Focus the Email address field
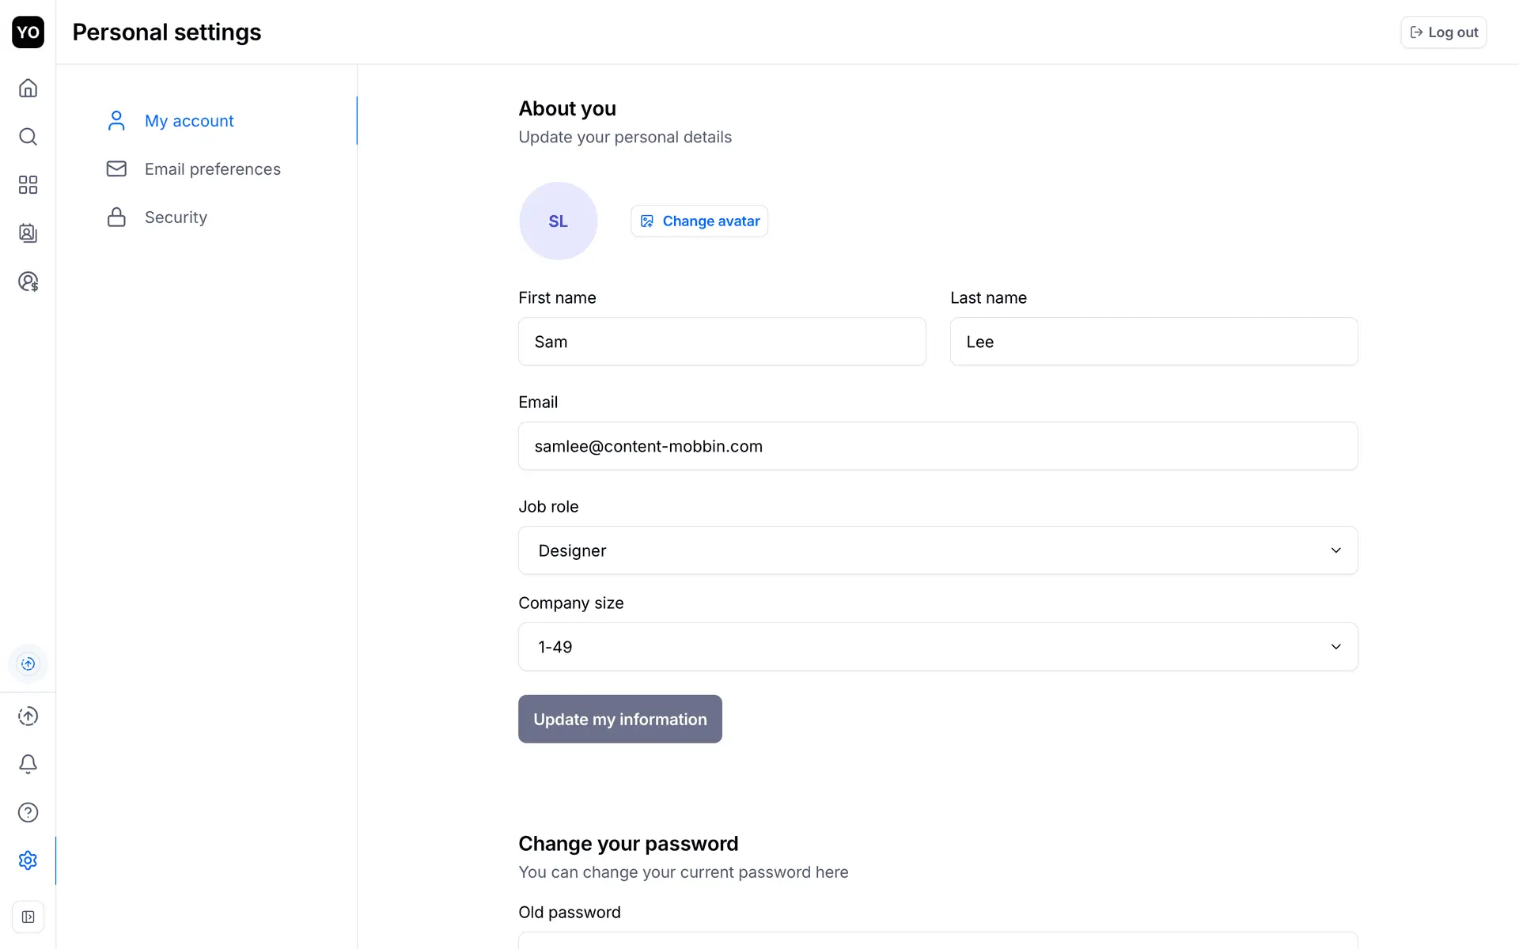This screenshot has height=949, width=1519. (x=938, y=446)
